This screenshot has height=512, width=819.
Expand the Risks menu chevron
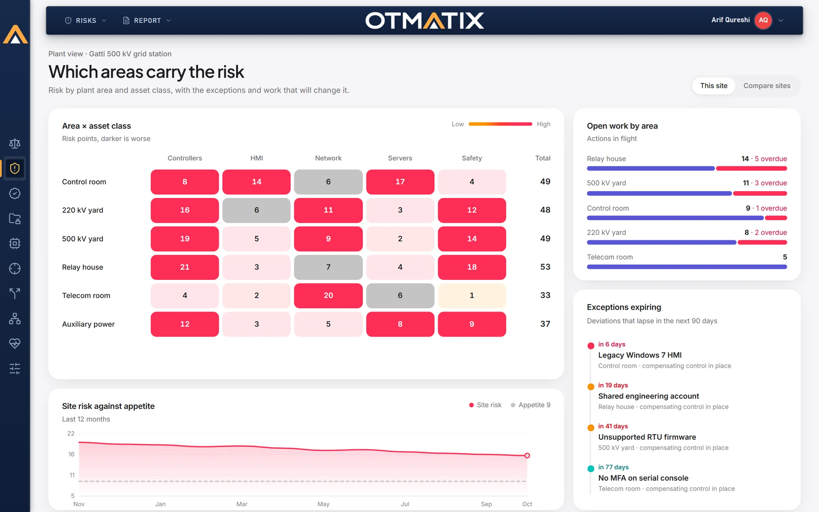[104, 20]
